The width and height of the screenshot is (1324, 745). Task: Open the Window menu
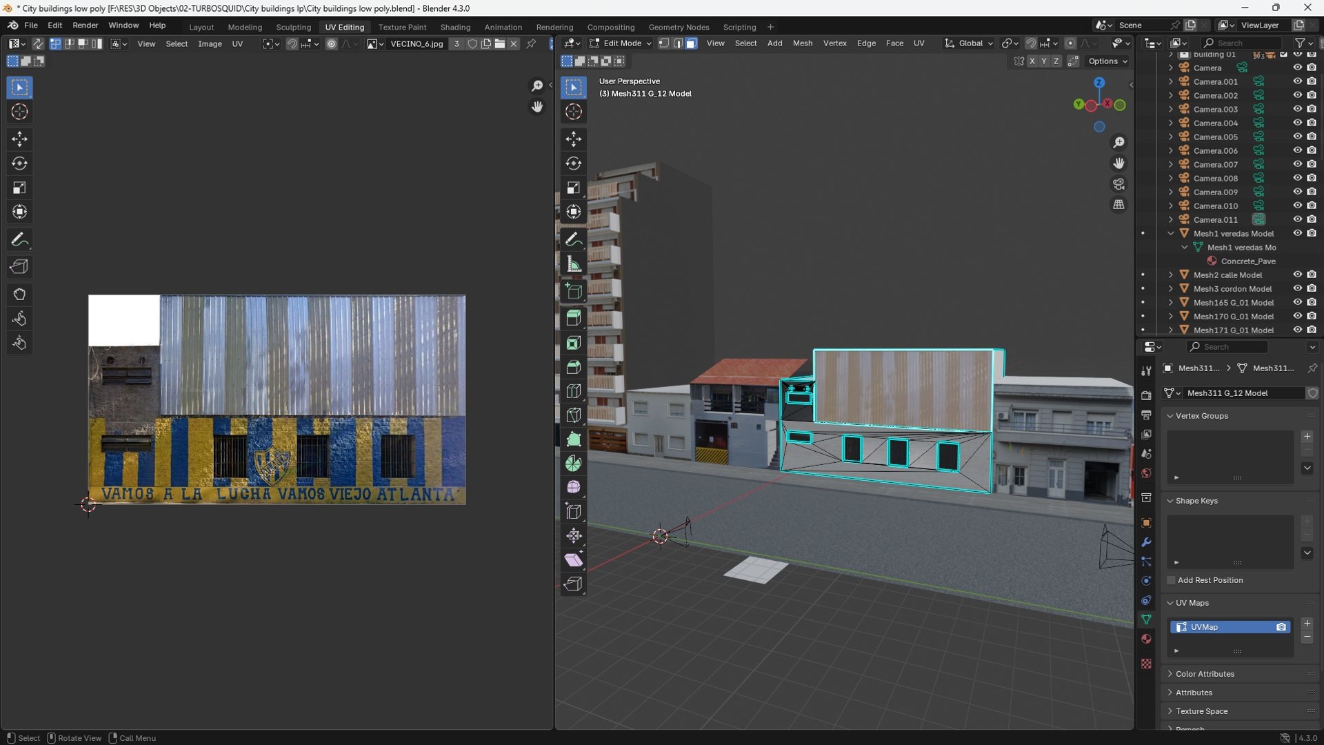pyautogui.click(x=123, y=25)
